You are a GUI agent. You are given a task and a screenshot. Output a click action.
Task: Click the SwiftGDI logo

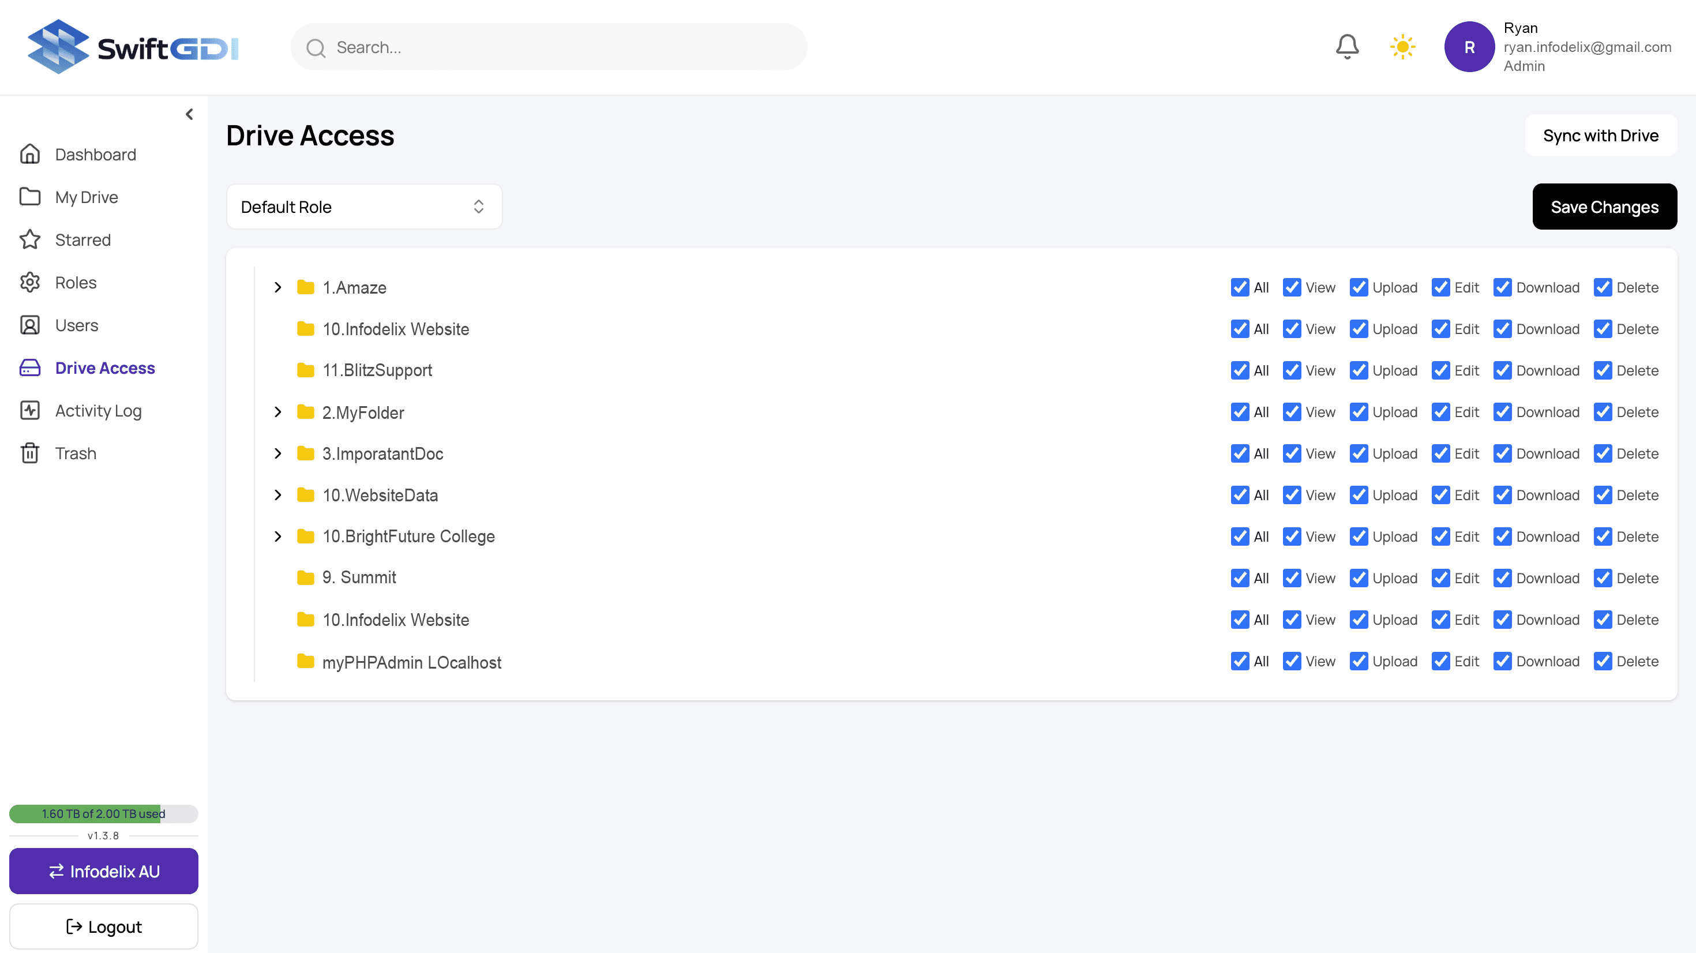(132, 47)
